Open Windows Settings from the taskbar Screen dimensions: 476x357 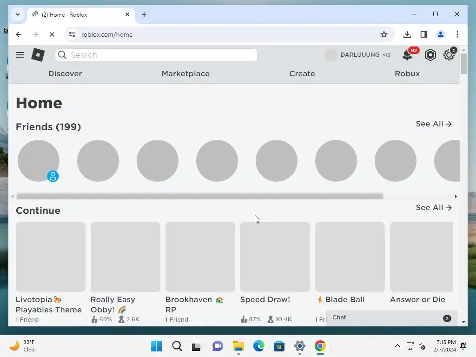(x=300, y=346)
